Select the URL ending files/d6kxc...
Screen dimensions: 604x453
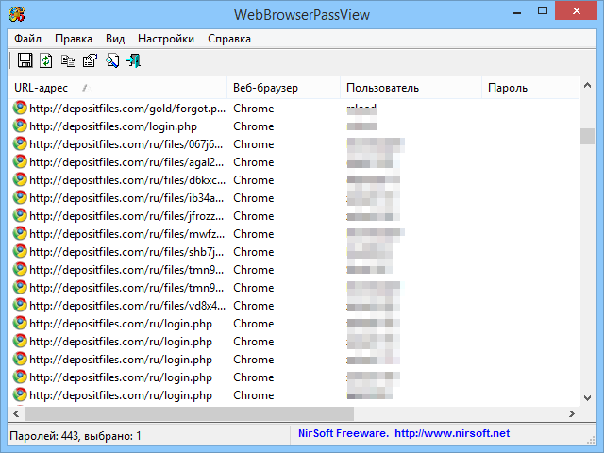(x=127, y=180)
